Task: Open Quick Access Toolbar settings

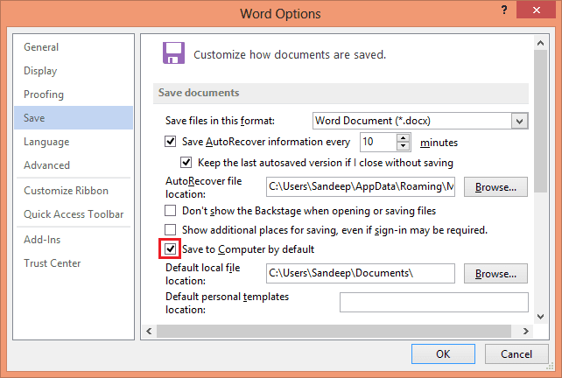Action: (74, 214)
